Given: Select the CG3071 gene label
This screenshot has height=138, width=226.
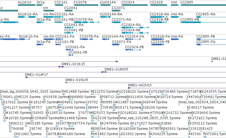Looking at the screenshot, I should tap(118, 8).
